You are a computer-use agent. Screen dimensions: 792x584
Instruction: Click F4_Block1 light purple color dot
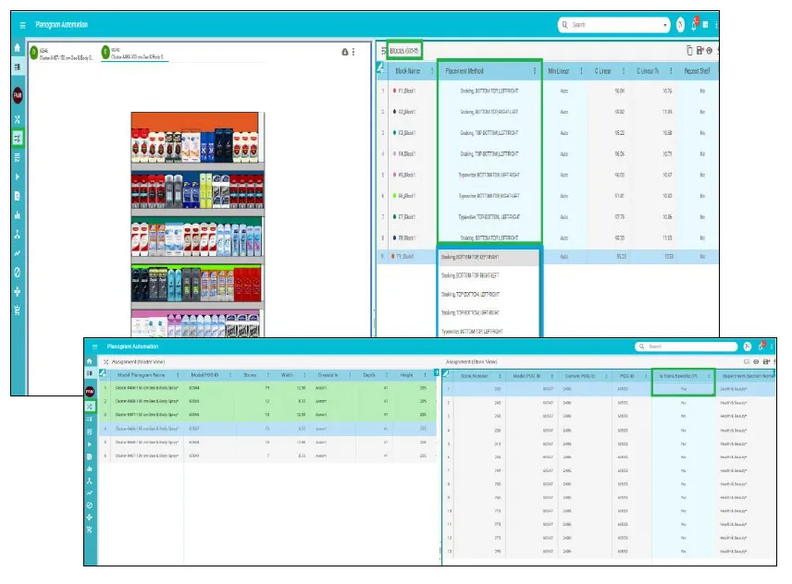pyautogui.click(x=394, y=153)
